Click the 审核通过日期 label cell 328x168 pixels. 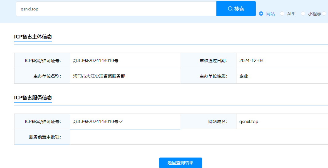pyautogui.click(x=208, y=61)
